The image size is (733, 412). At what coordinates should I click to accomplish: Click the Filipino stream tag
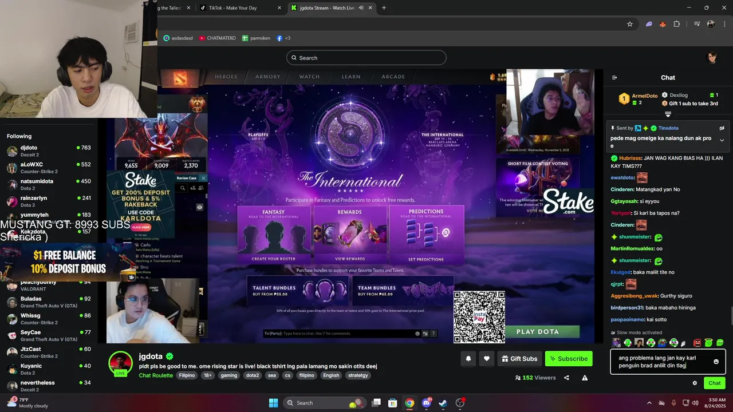(x=187, y=375)
